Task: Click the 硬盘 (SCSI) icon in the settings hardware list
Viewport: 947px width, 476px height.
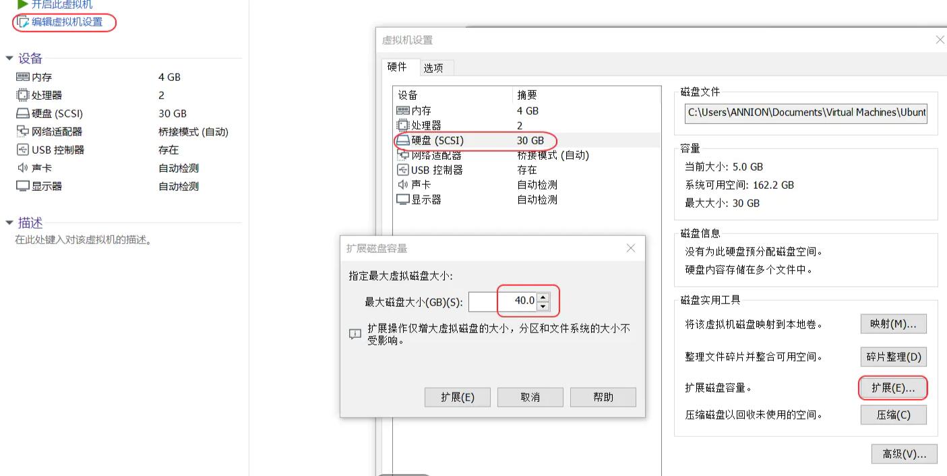Action: 403,140
